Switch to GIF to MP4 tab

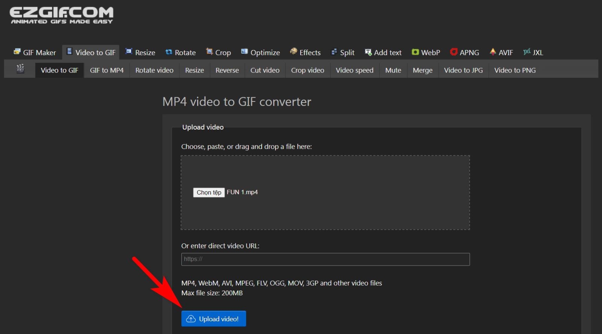pos(106,70)
